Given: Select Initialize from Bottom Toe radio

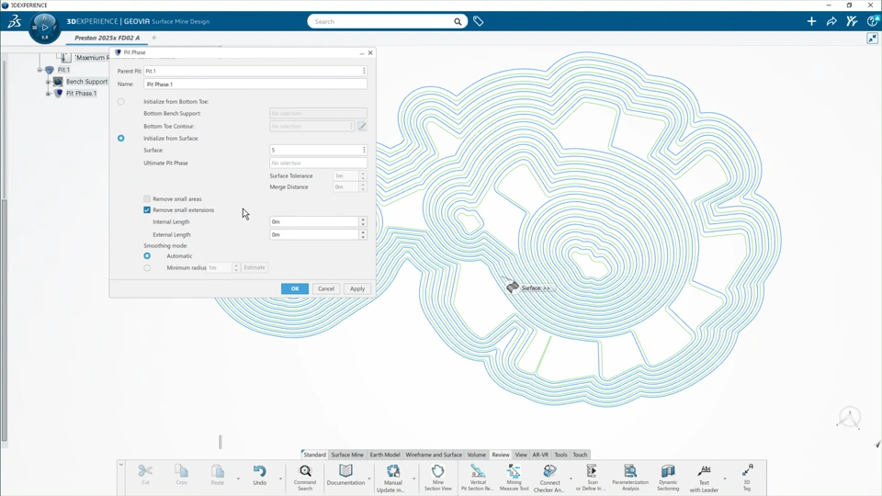Looking at the screenshot, I should pos(121,102).
